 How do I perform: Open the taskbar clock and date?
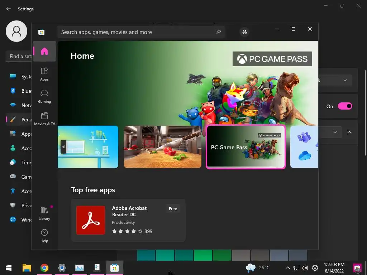[x=334, y=268]
